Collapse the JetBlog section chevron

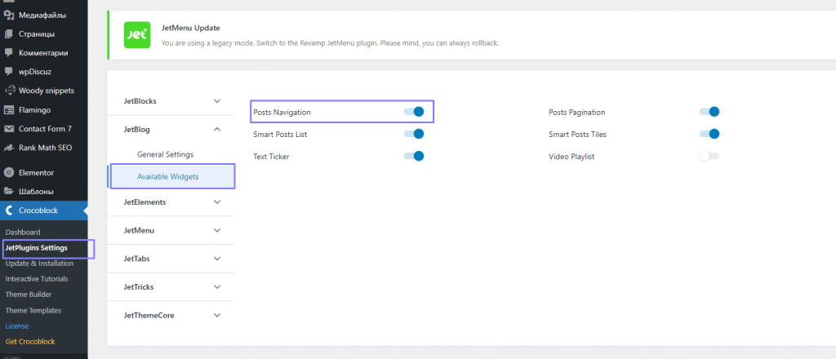(217, 129)
